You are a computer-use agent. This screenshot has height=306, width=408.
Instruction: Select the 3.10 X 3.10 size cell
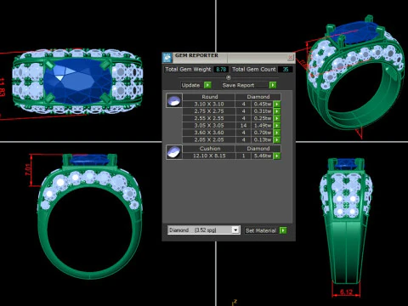pyautogui.click(x=209, y=104)
